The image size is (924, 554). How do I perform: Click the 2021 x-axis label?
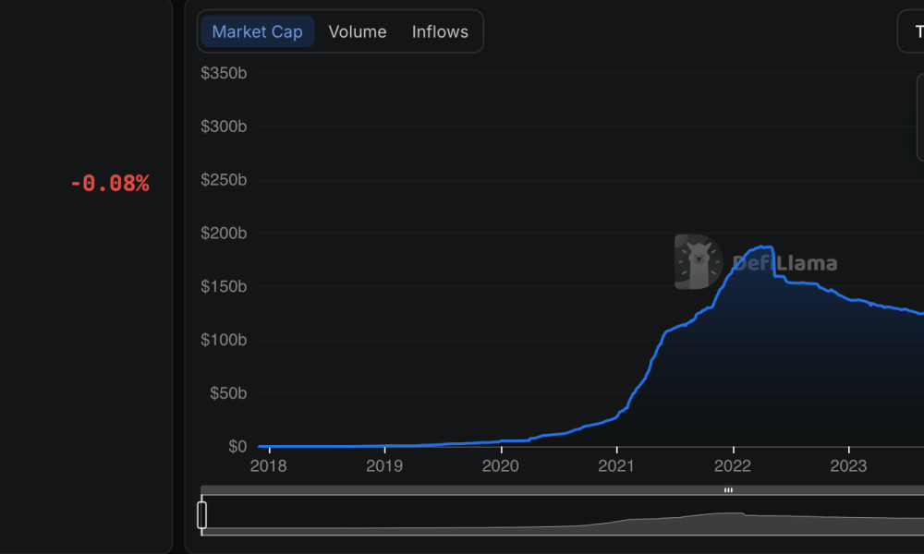pyautogui.click(x=616, y=465)
